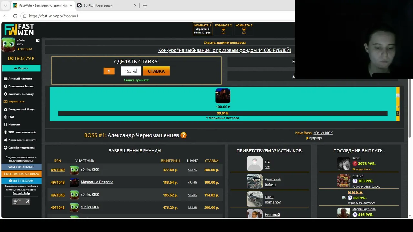Click 55.67% chance value

pos(192,170)
